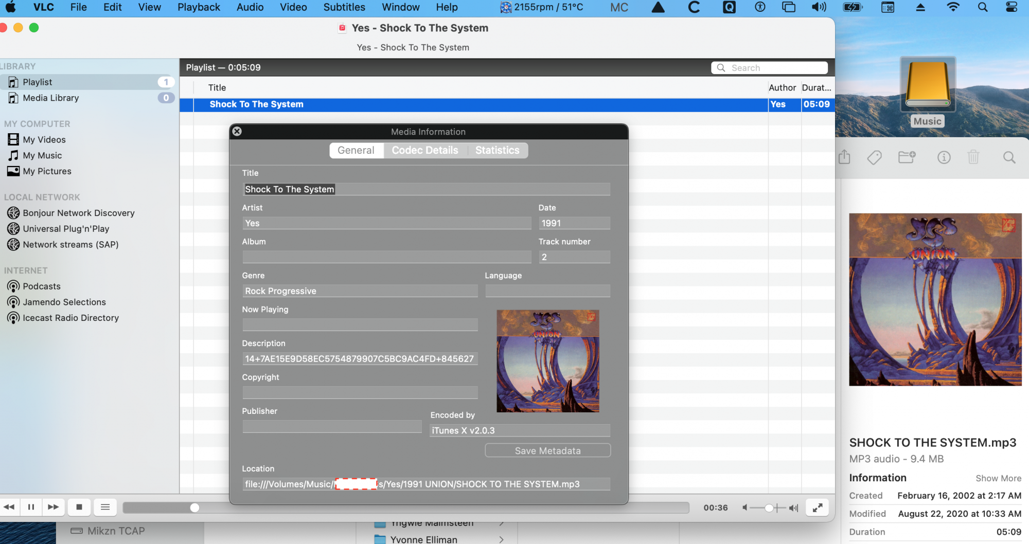
Task: Click the Title field containing Shock To The System
Action: tap(426, 189)
